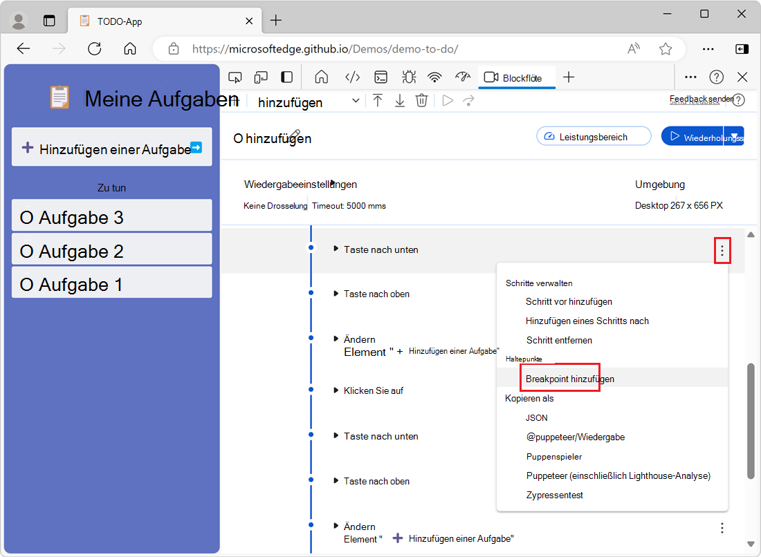Expand the last 'Ändern' step

click(336, 525)
